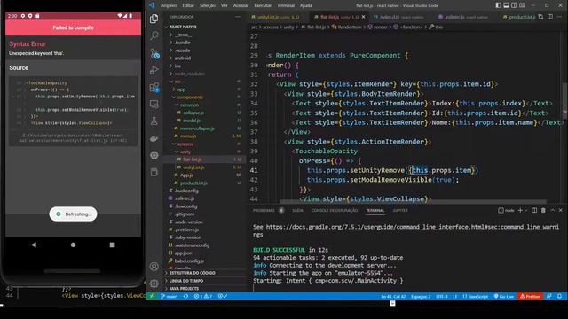Open the Manage gear icon
The height and width of the screenshot is (319, 568).
tap(154, 284)
